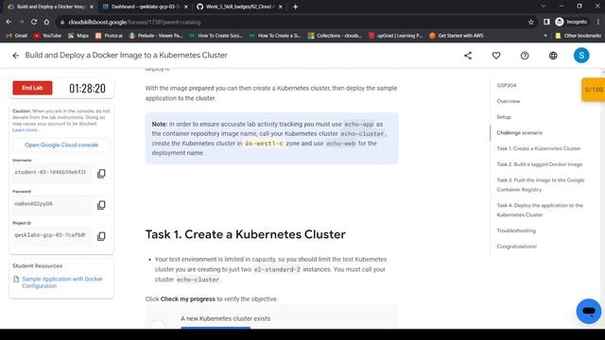Open the tab search dropdown arrow

tap(544, 7)
